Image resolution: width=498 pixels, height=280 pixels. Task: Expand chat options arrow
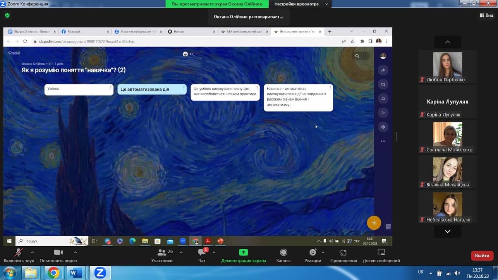[214, 253]
